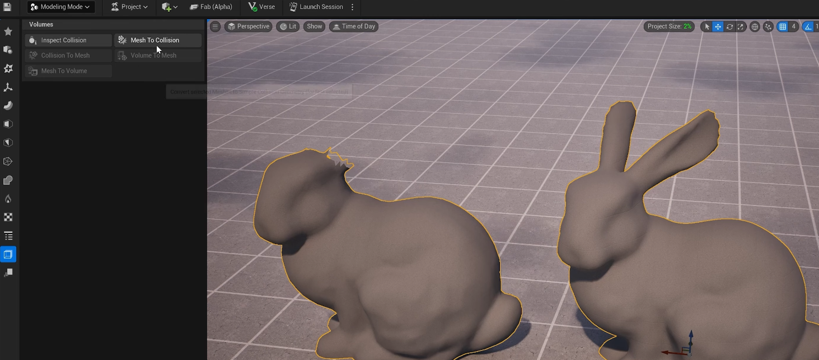
Task: Click the Volumes panel header
Action: tap(113, 25)
